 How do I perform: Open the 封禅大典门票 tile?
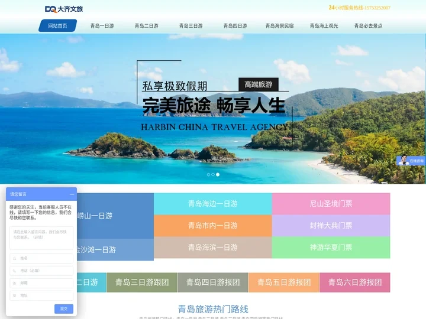click(x=331, y=226)
